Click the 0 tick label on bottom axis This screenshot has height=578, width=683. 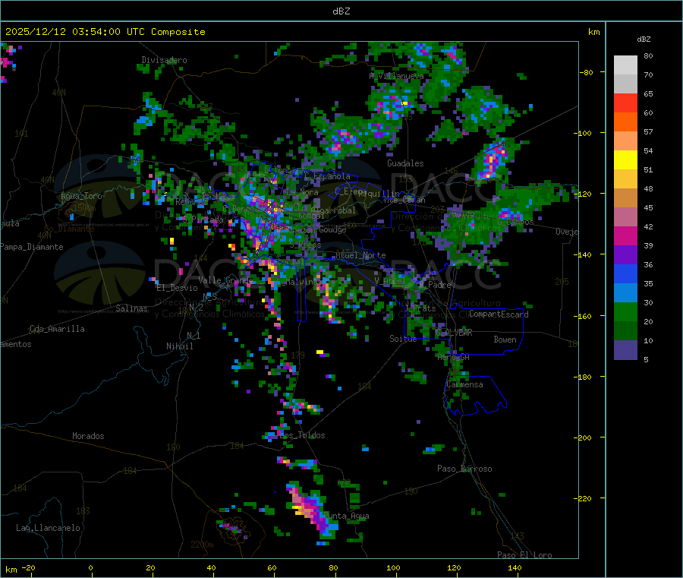pyautogui.click(x=90, y=567)
